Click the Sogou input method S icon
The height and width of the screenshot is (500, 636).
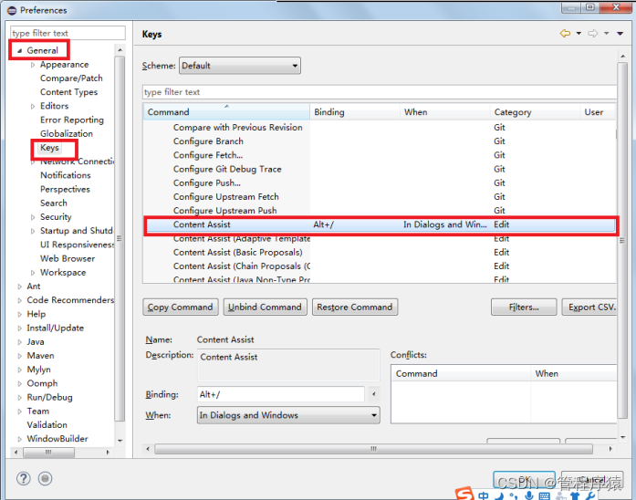[464, 494]
